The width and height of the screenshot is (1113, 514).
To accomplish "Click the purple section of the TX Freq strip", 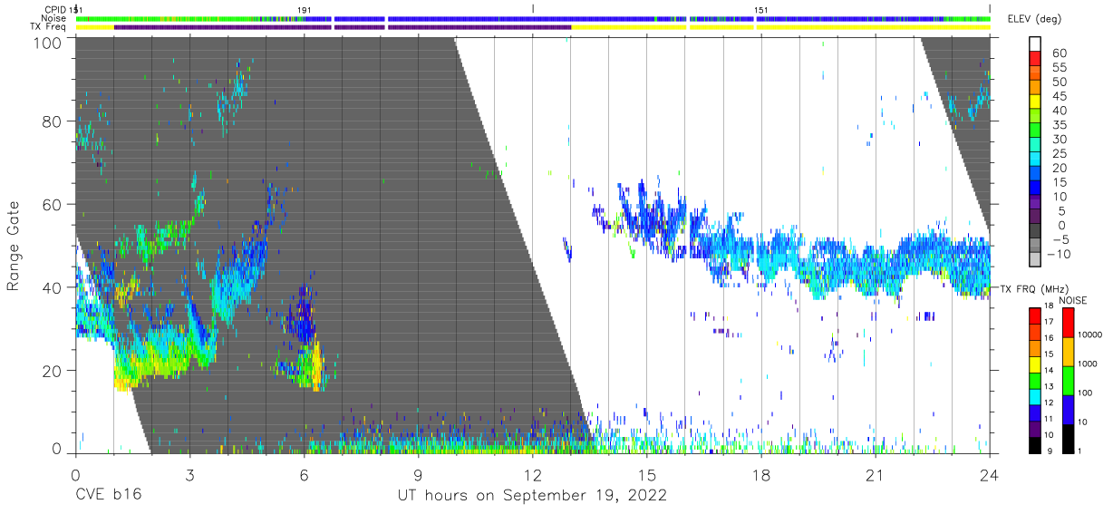I will [343, 27].
